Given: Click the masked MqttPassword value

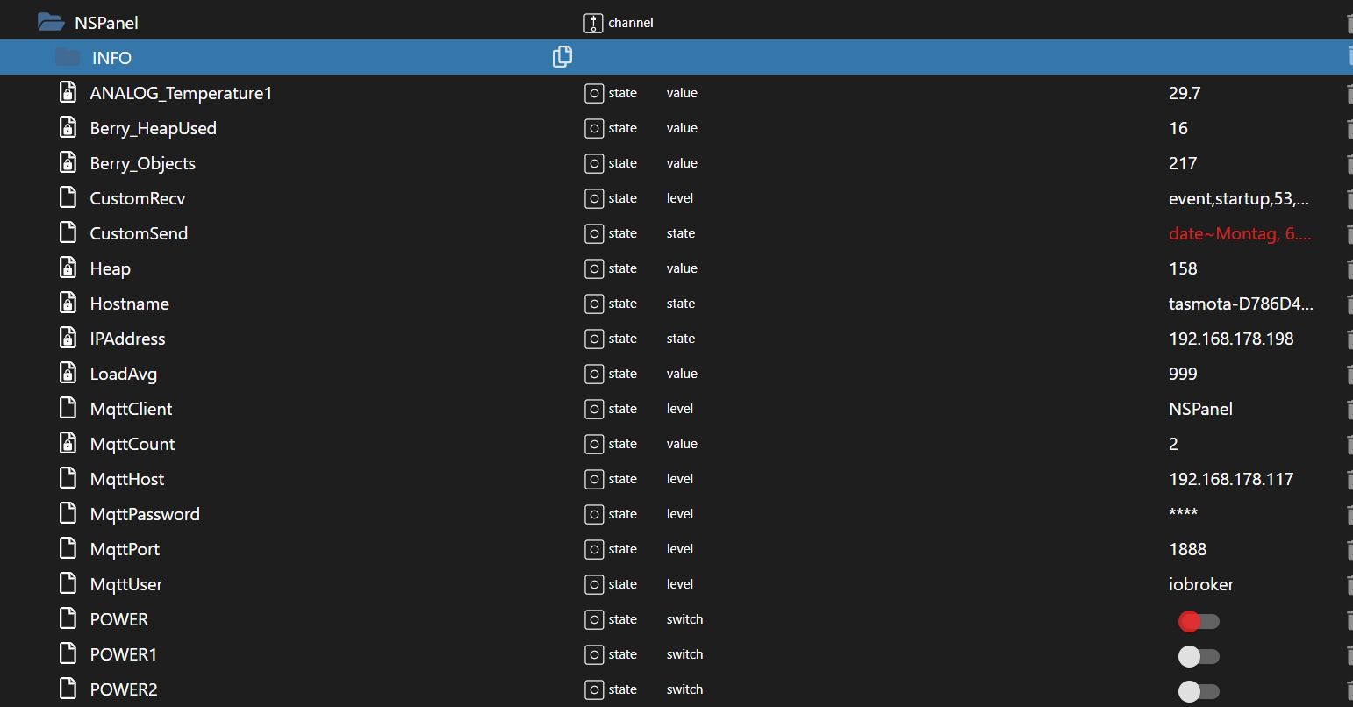Looking at the screenshot, I should [x=1183, y=512].
